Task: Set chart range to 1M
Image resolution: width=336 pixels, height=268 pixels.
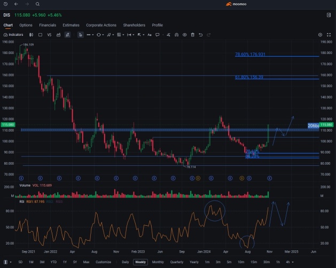Action: [x=31, y=262]
